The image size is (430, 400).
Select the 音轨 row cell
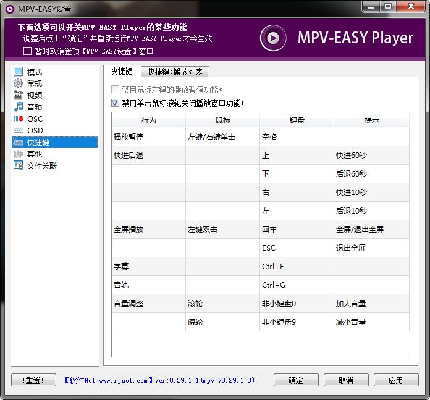click(x=149, y=285)
